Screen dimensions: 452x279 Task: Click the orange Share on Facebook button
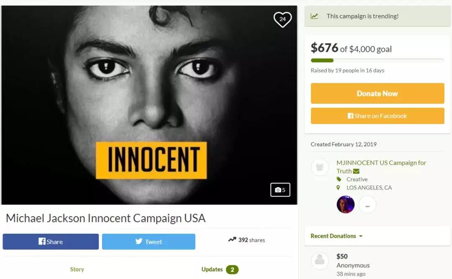coord(377,116)
